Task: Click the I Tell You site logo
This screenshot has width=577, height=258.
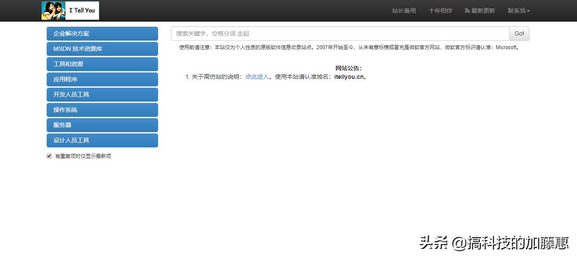Action: [70, 10]
